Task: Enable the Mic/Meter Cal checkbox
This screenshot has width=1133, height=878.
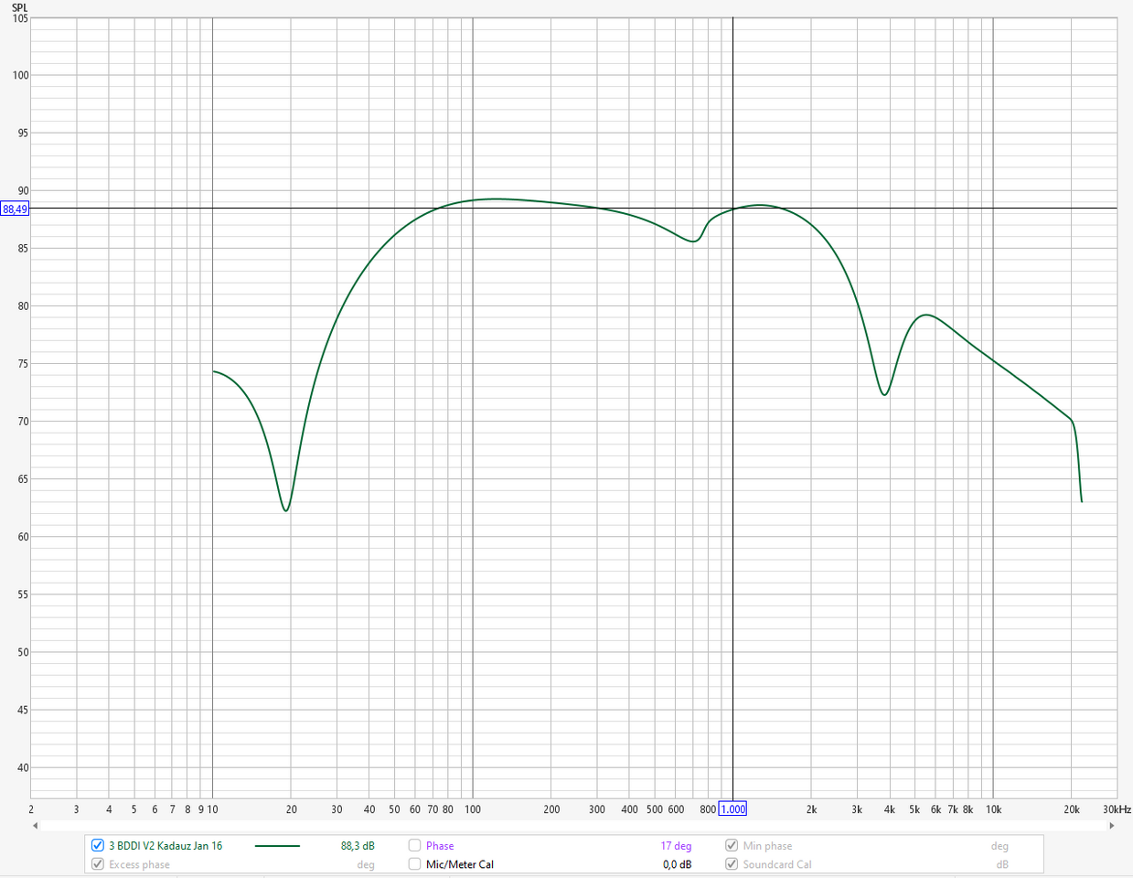Action: coord(415,864)
